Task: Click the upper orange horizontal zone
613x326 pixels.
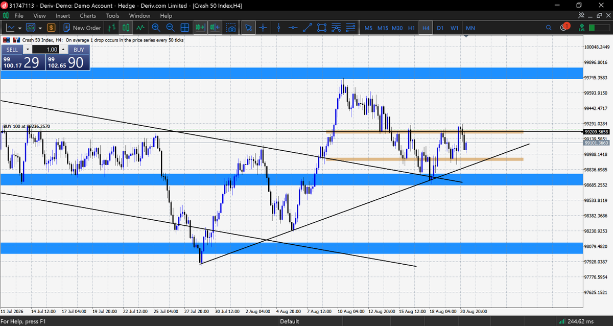Action: pyautogui.click(x=425, y=132)
